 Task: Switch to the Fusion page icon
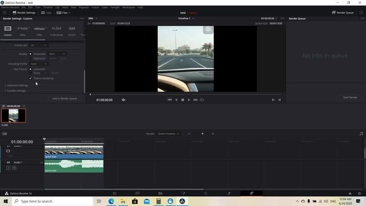click(183, 193)
